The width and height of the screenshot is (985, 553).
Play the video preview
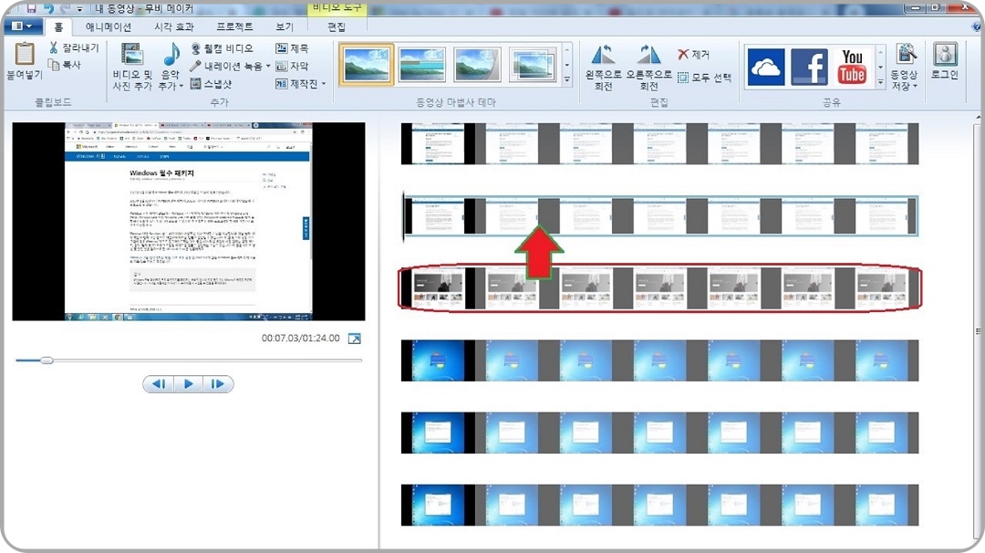click(x=188, y=384)
